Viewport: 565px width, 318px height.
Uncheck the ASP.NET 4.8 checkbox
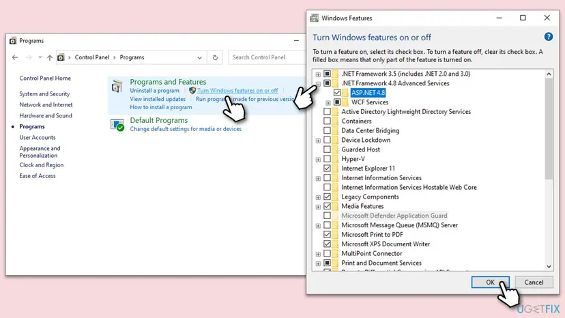point(337,93)
